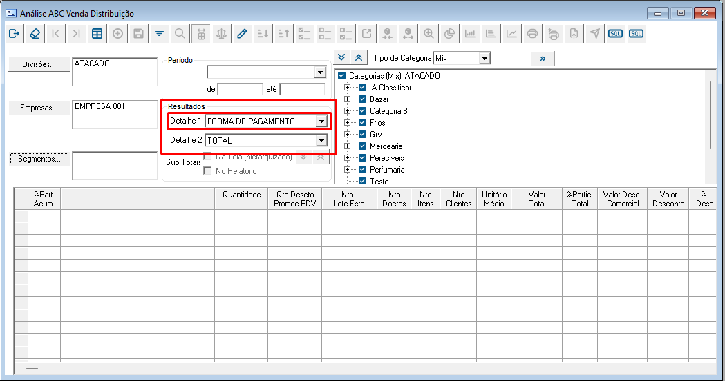Open the vertical bar chart icon
The height and width of the screenshot is (381, 725).
[x=470, y=34]
